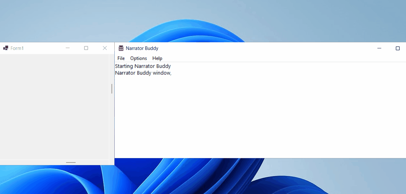The image size is (406, 194).
Task: Click the Narrator Buddy title bar text
Action: tap(142, 48)
